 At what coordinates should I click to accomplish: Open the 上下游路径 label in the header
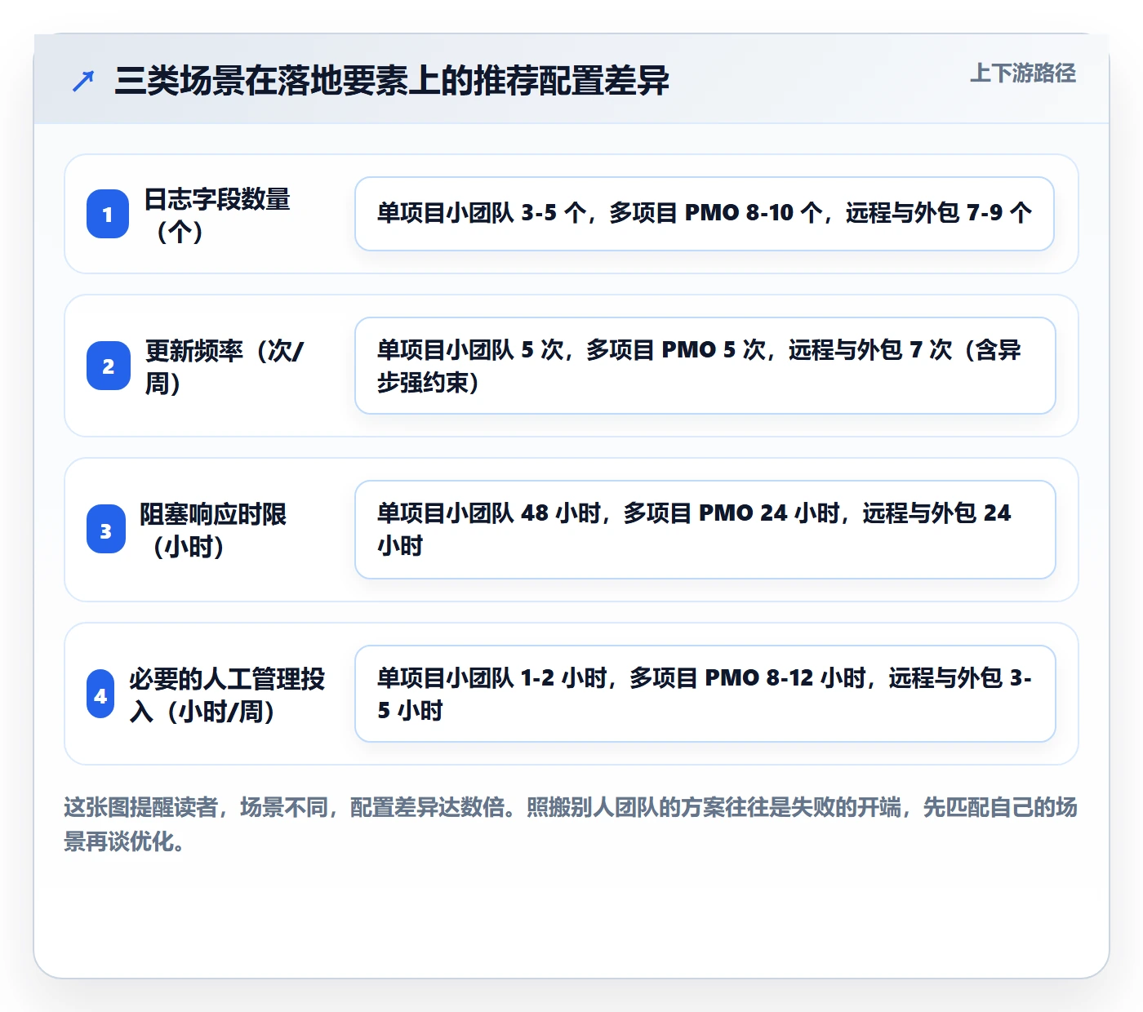[x=1023, y=73]
